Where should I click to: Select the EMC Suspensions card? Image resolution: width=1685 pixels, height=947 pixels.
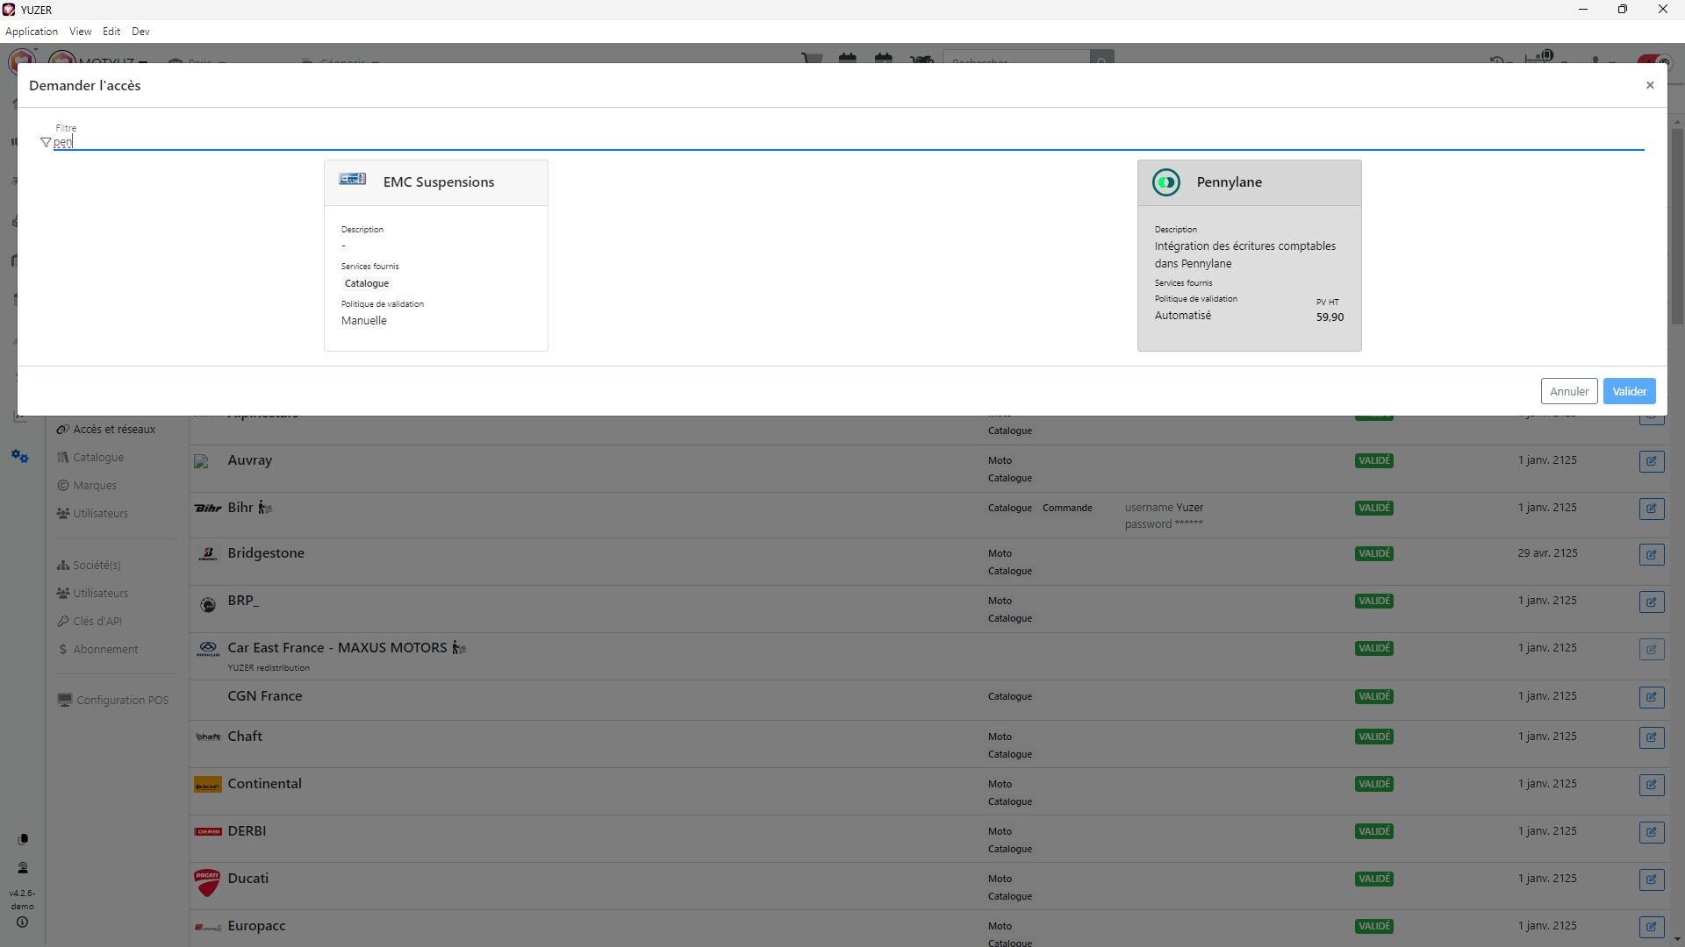point(435,263)
